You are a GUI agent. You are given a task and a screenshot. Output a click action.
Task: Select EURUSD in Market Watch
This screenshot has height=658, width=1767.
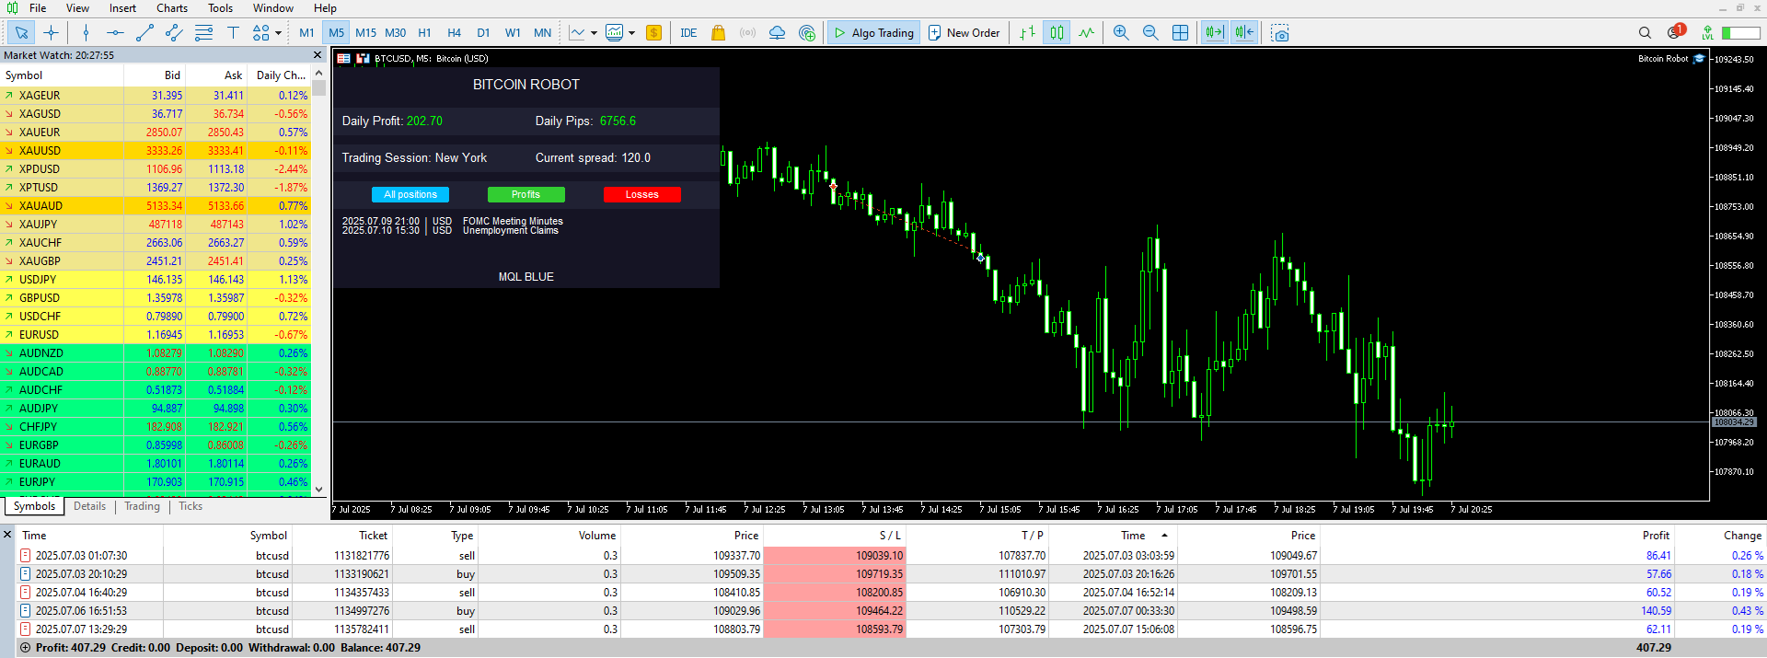coord(156,335)
